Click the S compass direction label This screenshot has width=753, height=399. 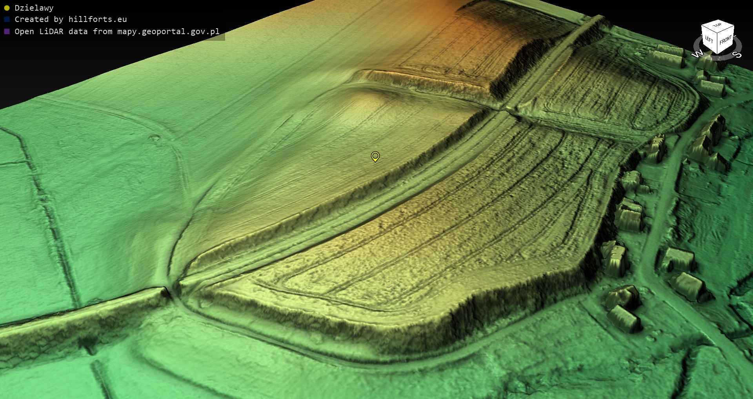pyautogui.click(x=738, y=55)
